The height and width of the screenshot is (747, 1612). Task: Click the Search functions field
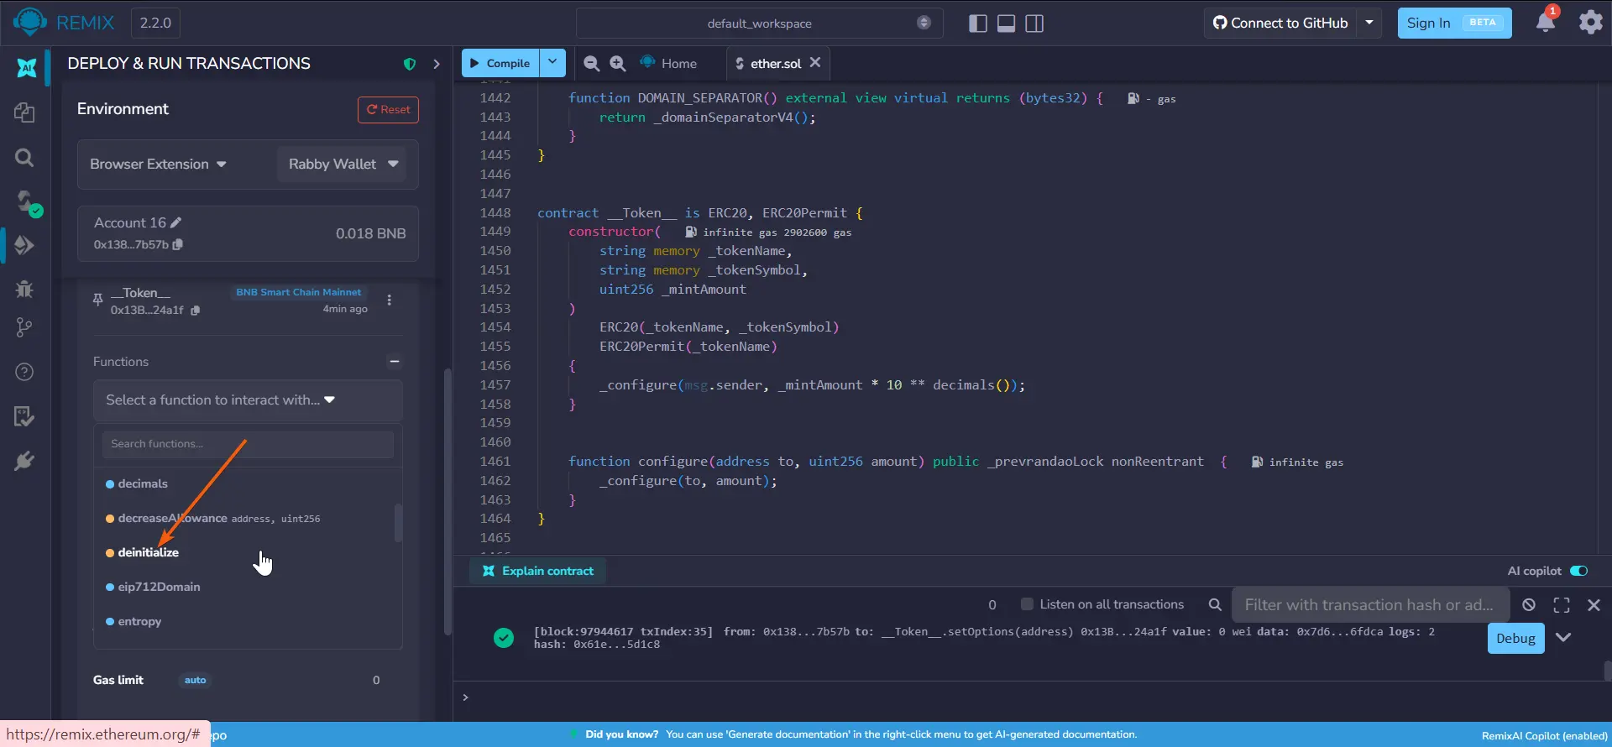248,444
